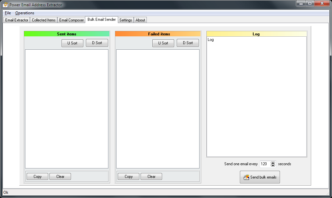This screenshot has width=332, height=198.
Task: Decrease the email interval seconds with down arrow
Action: pyautogui.click(x=273, y=165)
